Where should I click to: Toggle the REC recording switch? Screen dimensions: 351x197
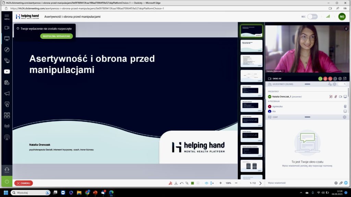pos(312,16)
